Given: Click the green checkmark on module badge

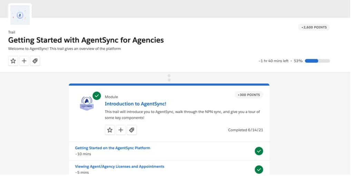Looking at the screenshot, I should click(97, 96).
